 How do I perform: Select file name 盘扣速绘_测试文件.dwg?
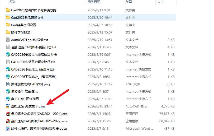(28, 106)
